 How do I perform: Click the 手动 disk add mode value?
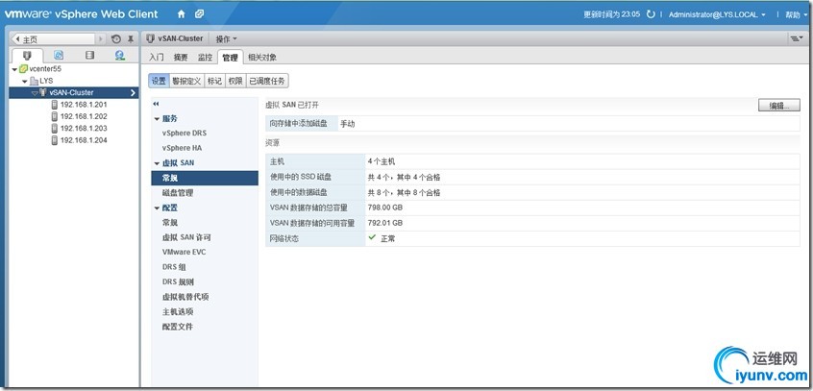click(x=347, y=124)
